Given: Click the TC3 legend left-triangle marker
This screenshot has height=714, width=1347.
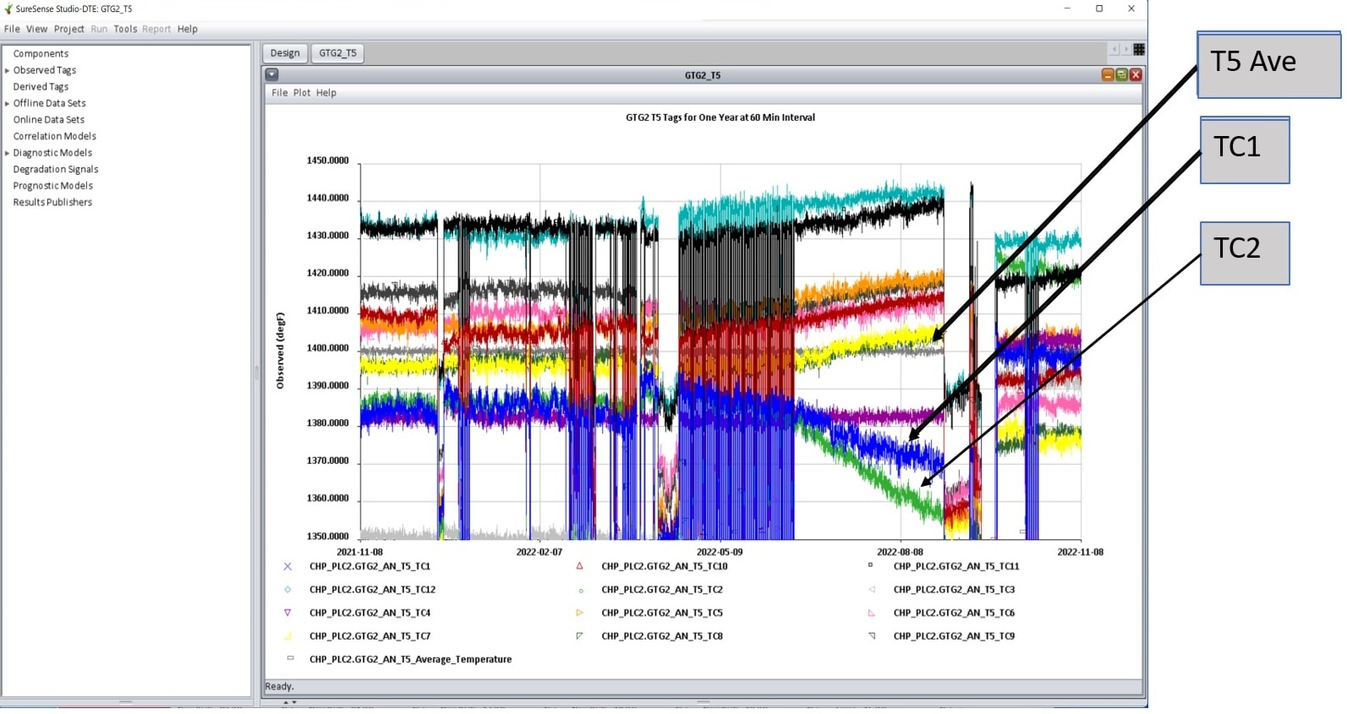Looking at the screenshot, I should 871,590.
